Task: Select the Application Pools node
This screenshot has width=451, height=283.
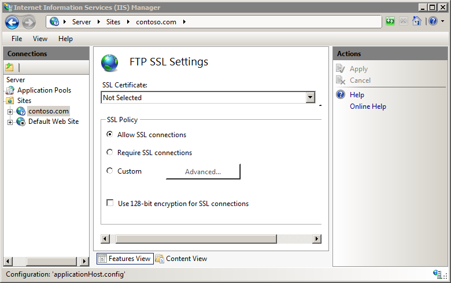Action: coord(44,90)
